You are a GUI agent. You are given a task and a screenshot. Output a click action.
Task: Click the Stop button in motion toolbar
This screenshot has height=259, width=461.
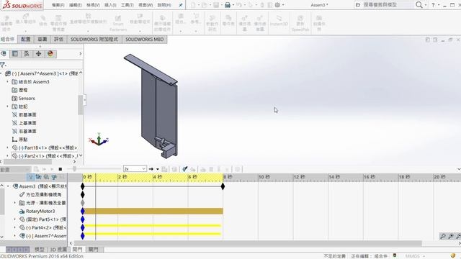61,169
